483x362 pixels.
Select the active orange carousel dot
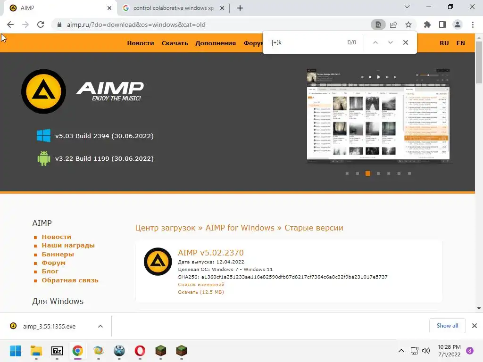pos(368,173)
